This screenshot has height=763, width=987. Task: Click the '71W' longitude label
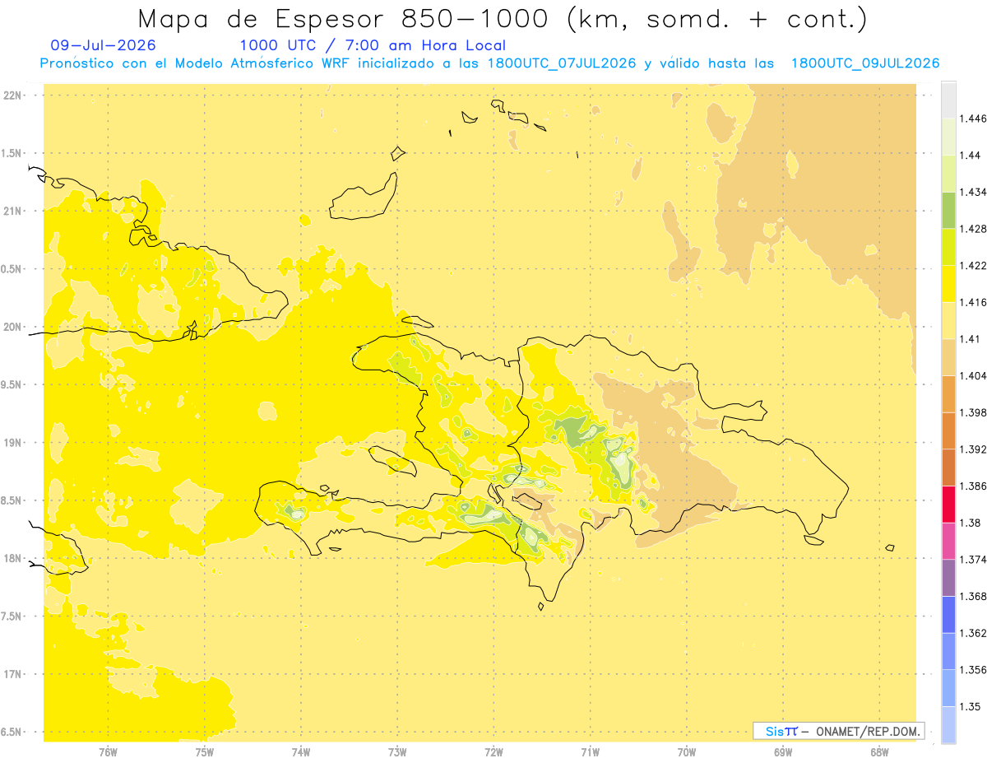(590, 752)
